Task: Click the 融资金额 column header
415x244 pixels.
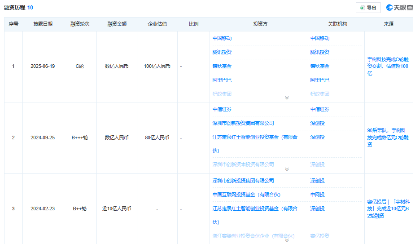Action: (x=117, y=24)
